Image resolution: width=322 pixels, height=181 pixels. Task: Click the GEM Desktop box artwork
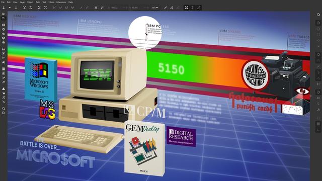coord(144,148)
